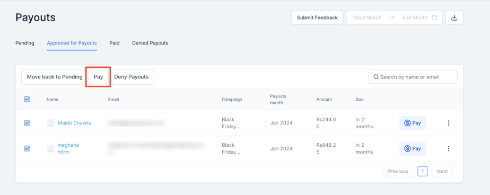The height and width of the screenshot is (195, 490).
Task: Focus the search by name or email field
Action: [413, 77]
